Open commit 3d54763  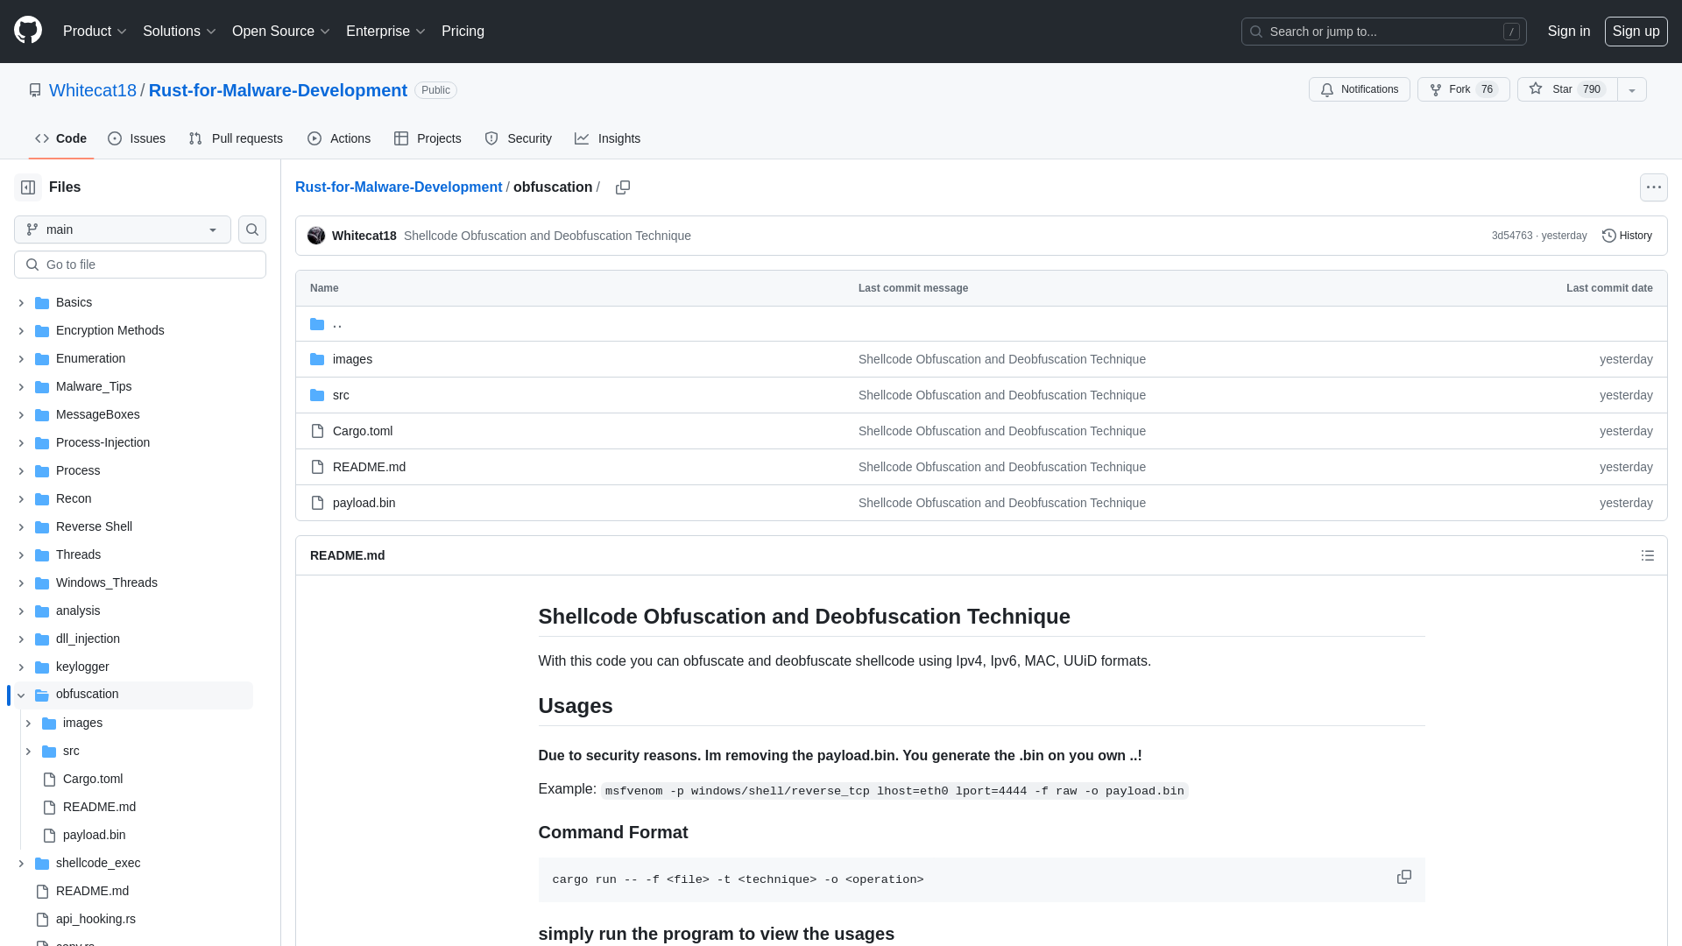click(1512, 236)
